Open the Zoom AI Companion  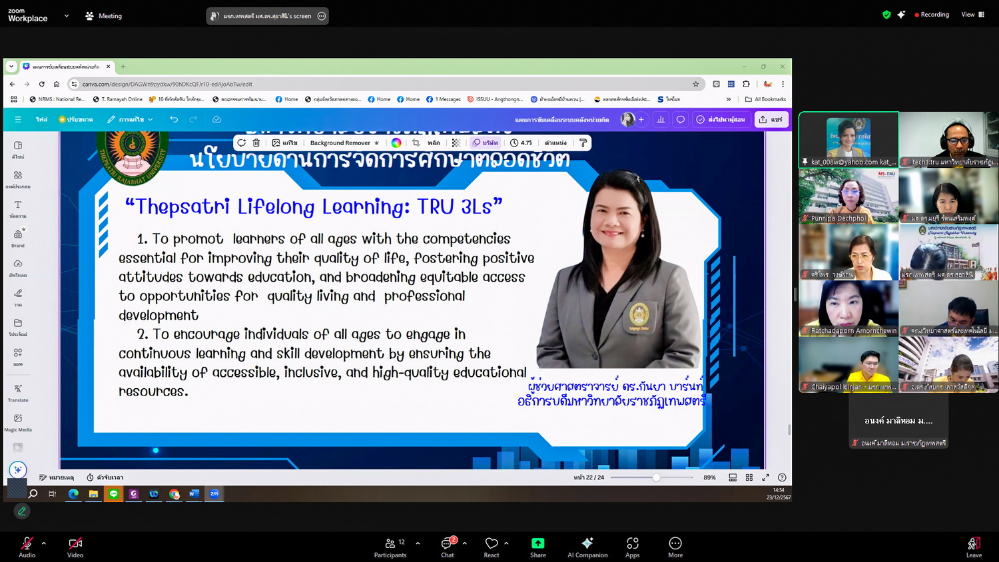pyautogui.click(x=587, y=543)
